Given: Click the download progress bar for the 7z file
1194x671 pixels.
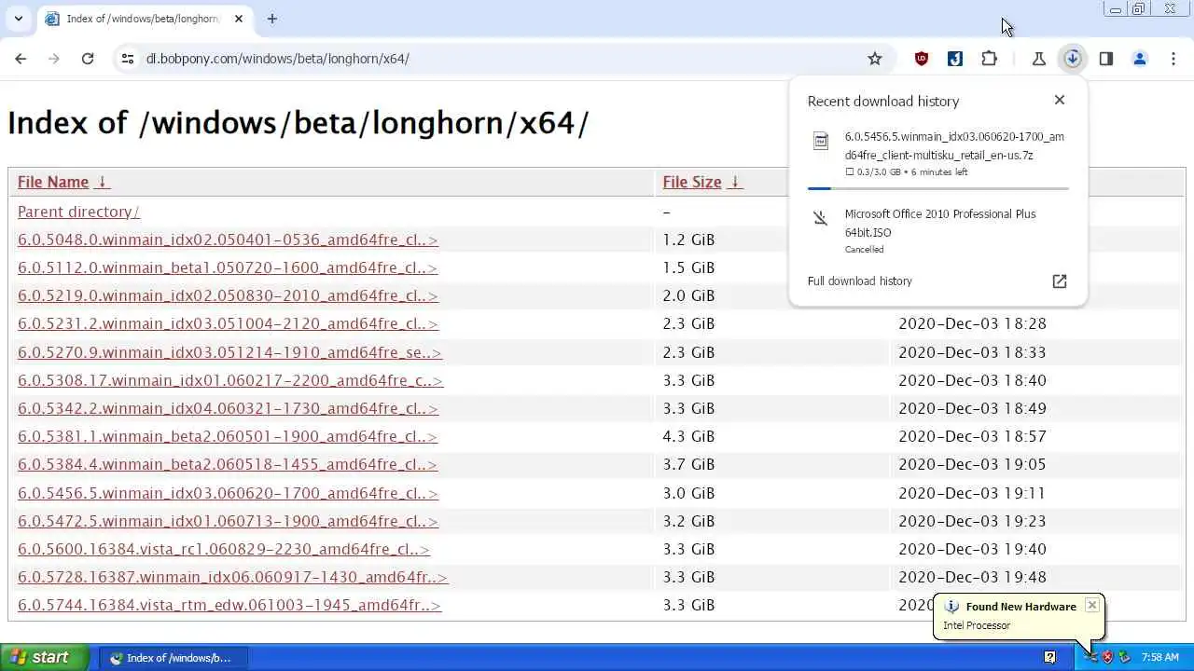Looking at the screenshot, I should [x=937, y=188].
